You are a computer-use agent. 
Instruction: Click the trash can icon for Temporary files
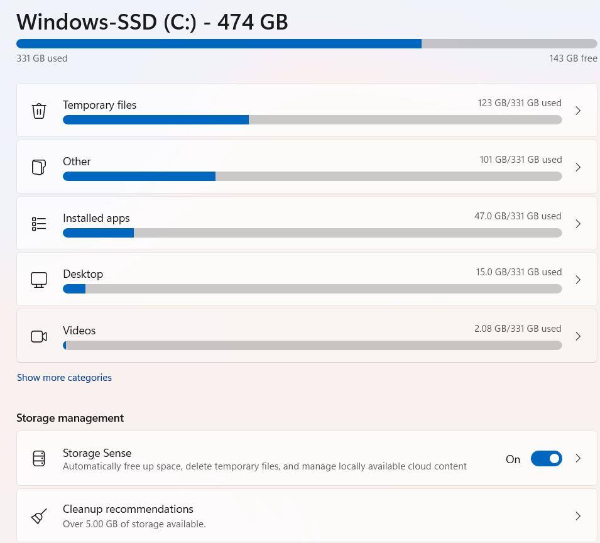point(39,111)
